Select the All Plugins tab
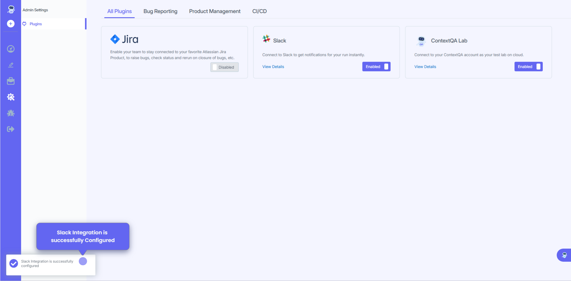The width and height of the screenshot is (571, 281). [x=119, y=11]
